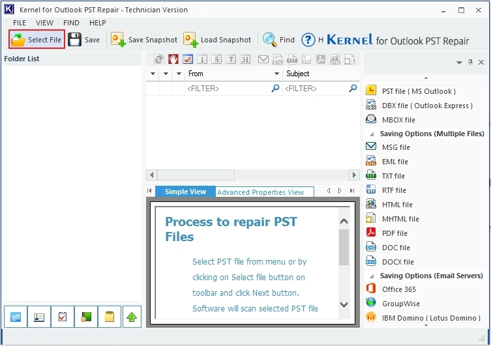Select Office 365 saving option

[x=391, y=289]
